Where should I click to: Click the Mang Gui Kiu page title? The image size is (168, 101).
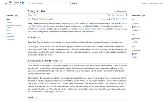[x=37, y=11]
